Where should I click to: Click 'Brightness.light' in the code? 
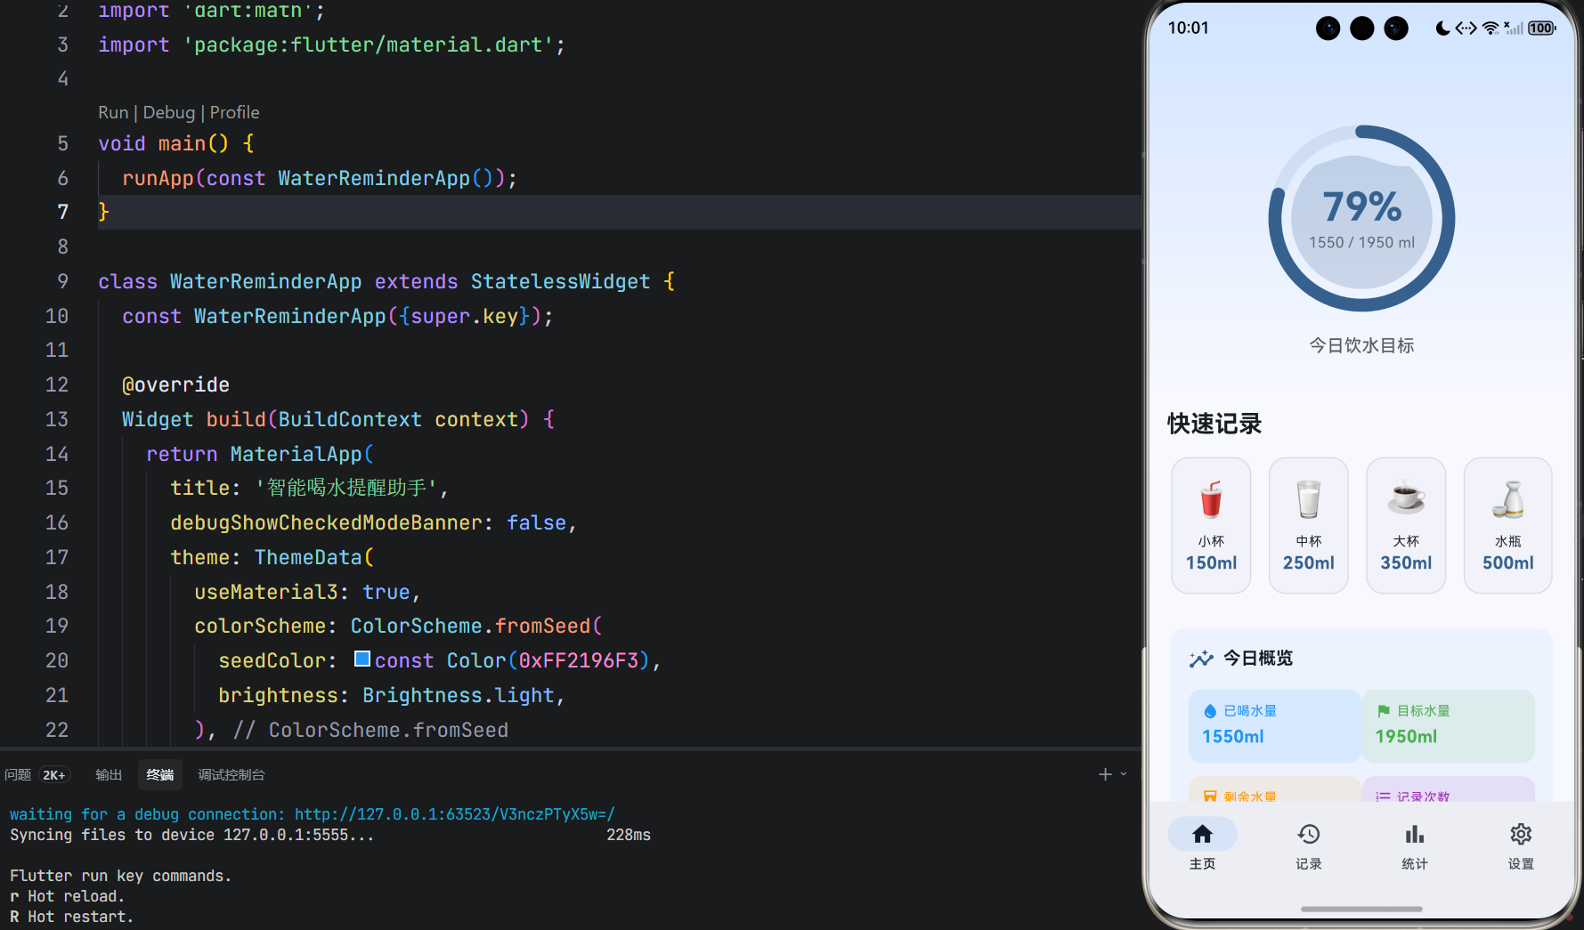tap(459, 695)
